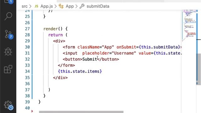The width and height of the screenshot is (201, 113).
Task: Click the Submit text inside button tag
Action: pos(90,59)
